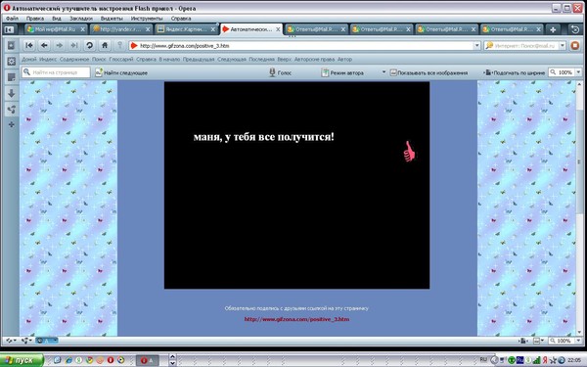Close the active Автоматически... tab
Screen dimensions: 587x367
point(278,29)
